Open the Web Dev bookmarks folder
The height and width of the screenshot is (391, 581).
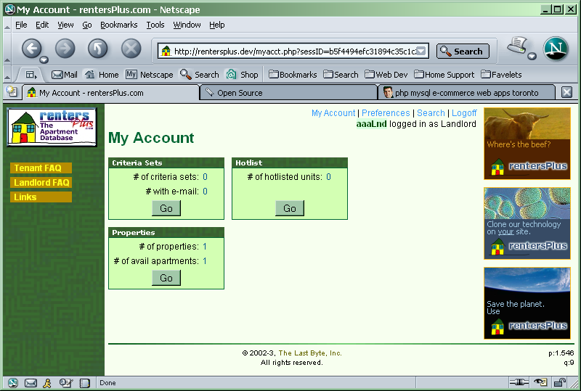[386, 74]
